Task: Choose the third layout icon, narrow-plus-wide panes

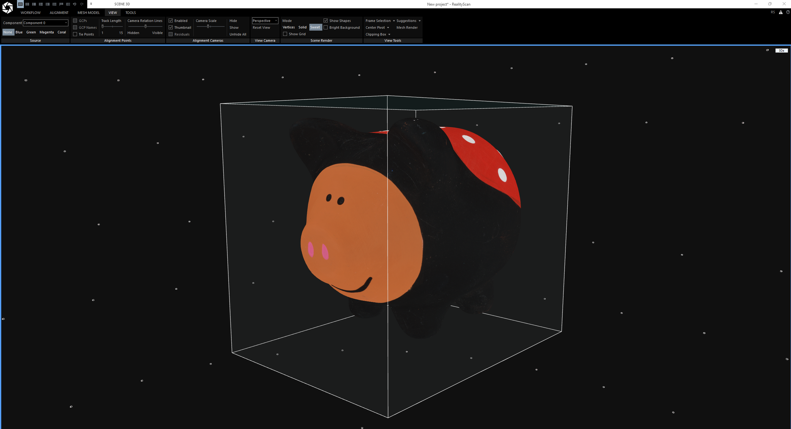Action: 34,4
